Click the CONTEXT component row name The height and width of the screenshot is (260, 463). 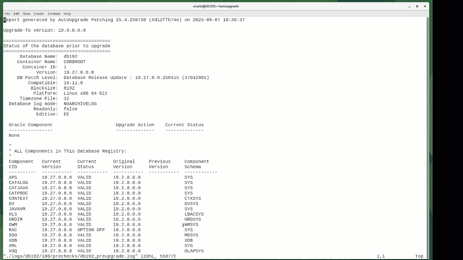[18, 198]
